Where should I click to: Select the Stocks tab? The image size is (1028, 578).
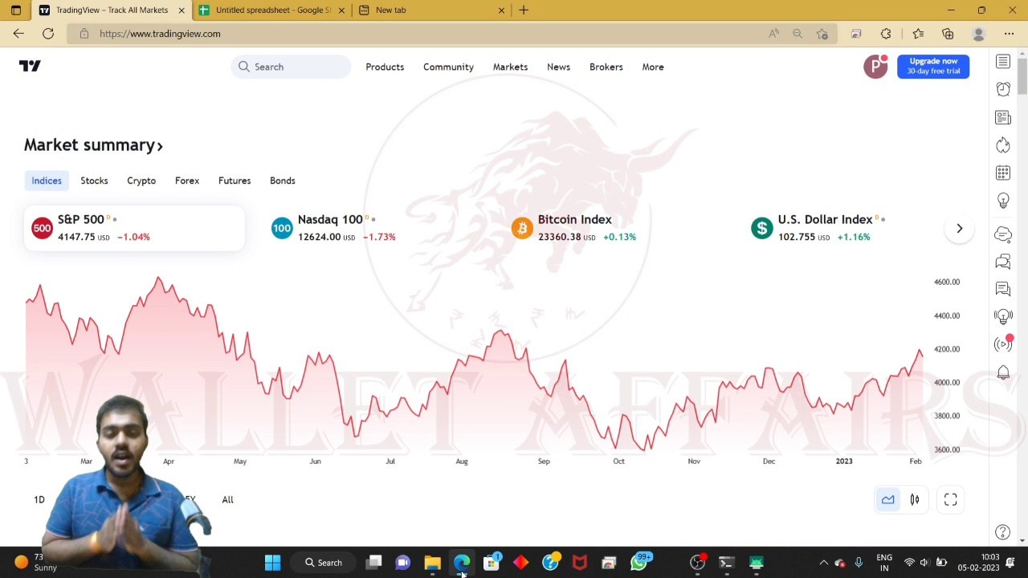(94, 181)
